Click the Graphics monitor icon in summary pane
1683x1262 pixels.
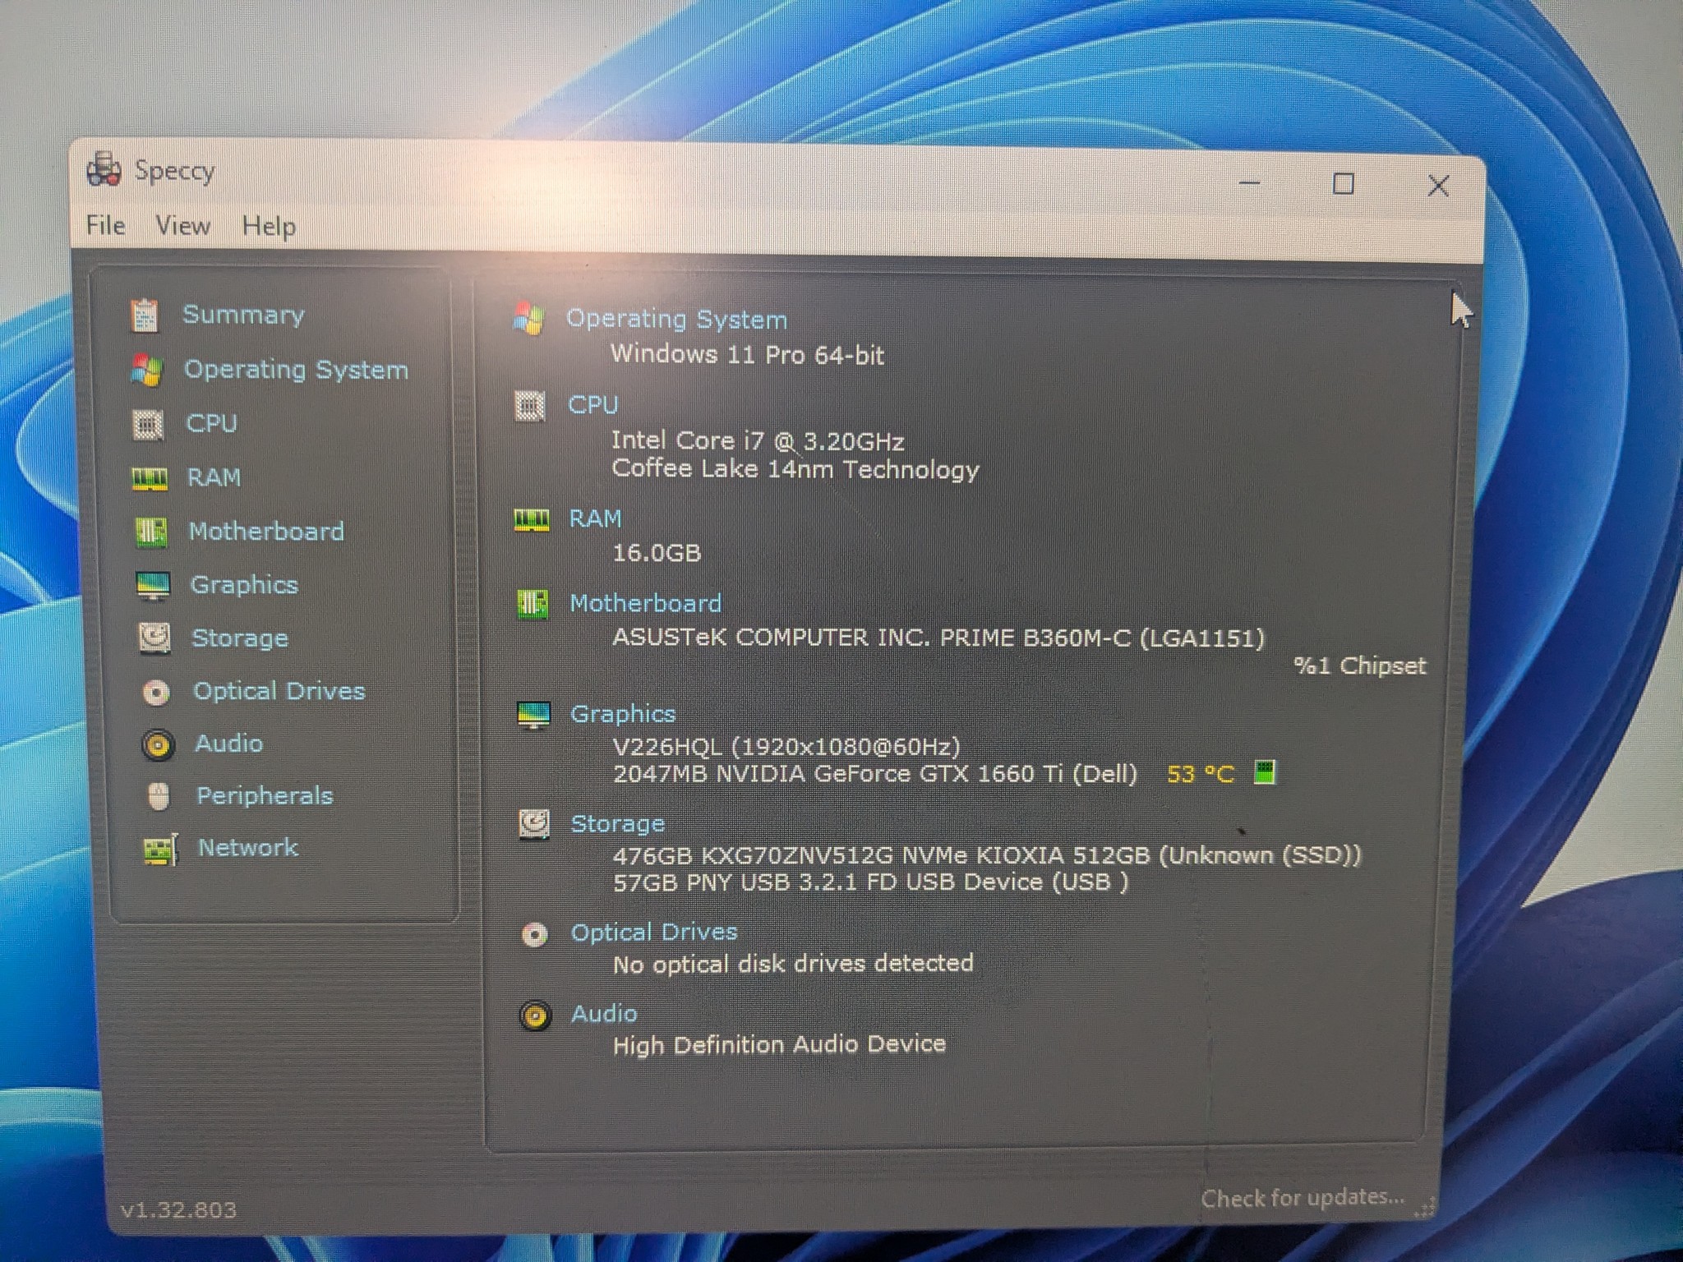pyautogui.click(x=533, y=716)
